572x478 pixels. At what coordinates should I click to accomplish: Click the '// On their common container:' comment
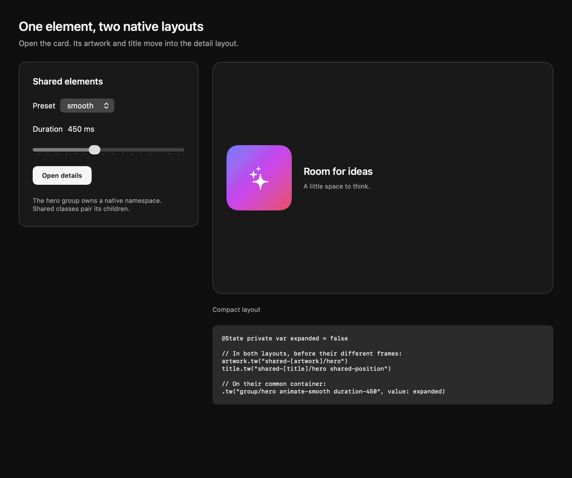[274, 384]
